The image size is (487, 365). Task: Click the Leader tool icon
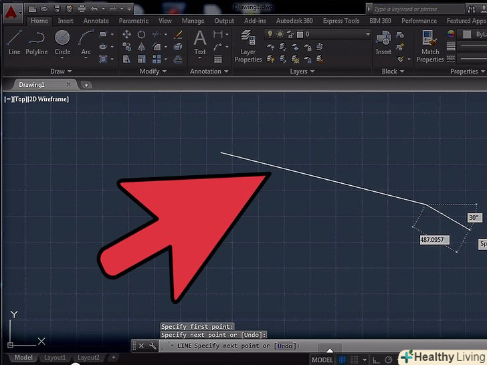(218, 47)
